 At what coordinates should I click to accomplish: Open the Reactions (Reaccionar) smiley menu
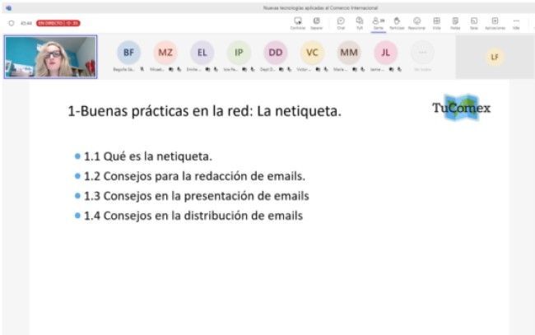[416, 21]
